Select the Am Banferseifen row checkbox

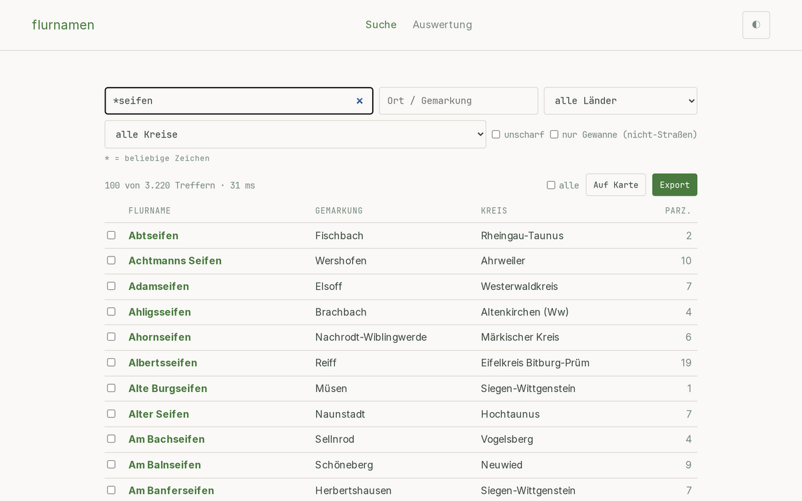111,490
